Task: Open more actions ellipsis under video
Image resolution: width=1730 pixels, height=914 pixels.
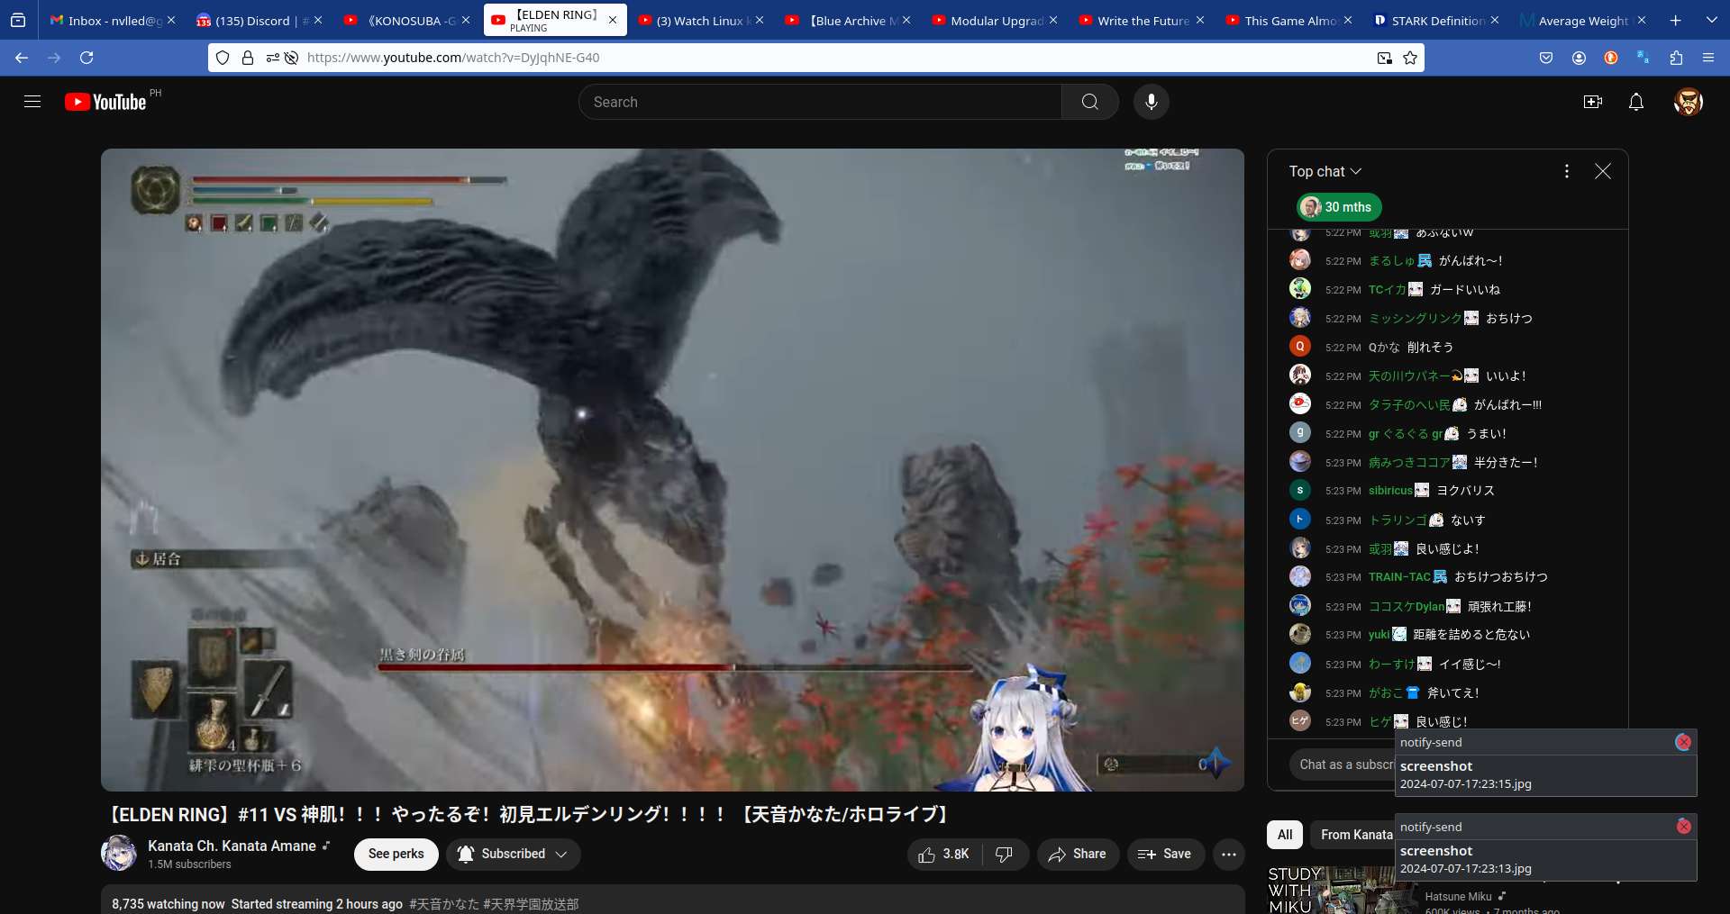Action: click(1229, 854)
